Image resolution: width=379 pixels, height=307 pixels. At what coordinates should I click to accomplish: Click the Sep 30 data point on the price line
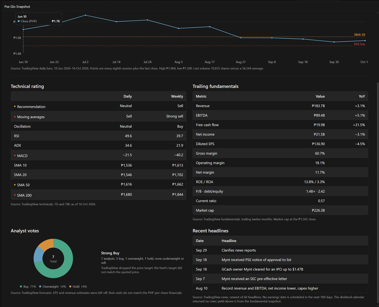coord(334,42)
